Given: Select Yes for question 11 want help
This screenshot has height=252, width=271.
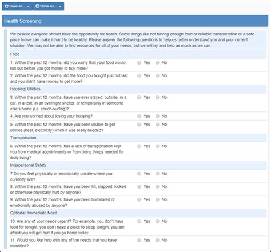Looking at the screenshot, I should pyautogui.click(x=139, y=240).
